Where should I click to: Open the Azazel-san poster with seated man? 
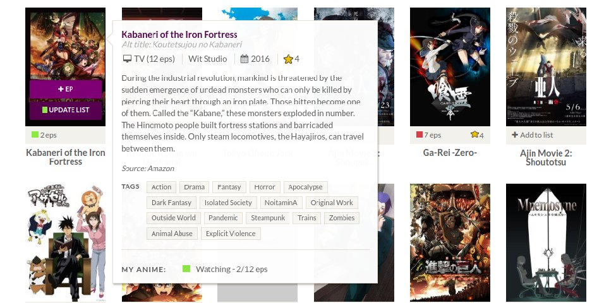tap(66, 242)
